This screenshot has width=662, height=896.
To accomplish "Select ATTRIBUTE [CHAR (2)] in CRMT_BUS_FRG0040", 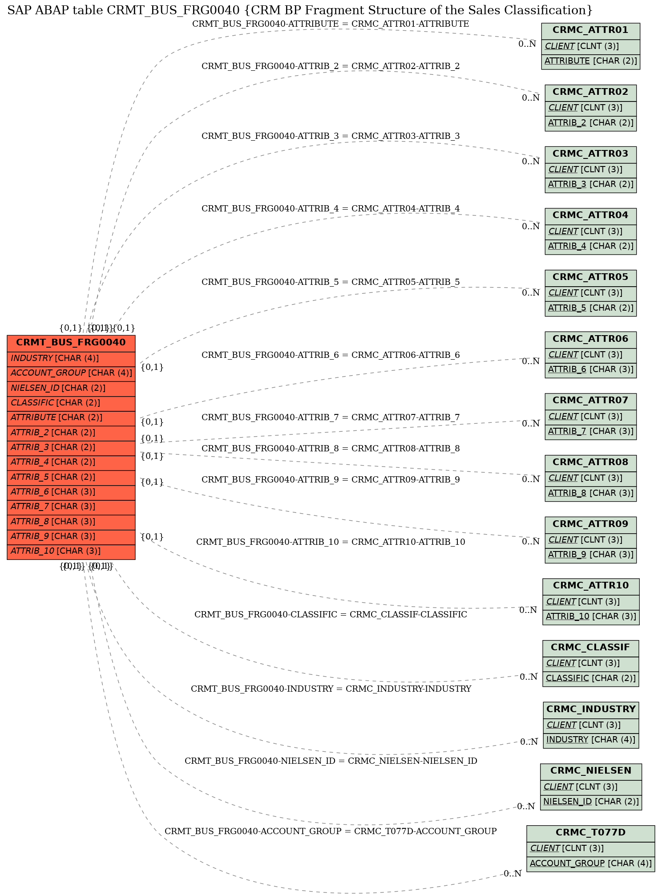I will pos(71,418).
